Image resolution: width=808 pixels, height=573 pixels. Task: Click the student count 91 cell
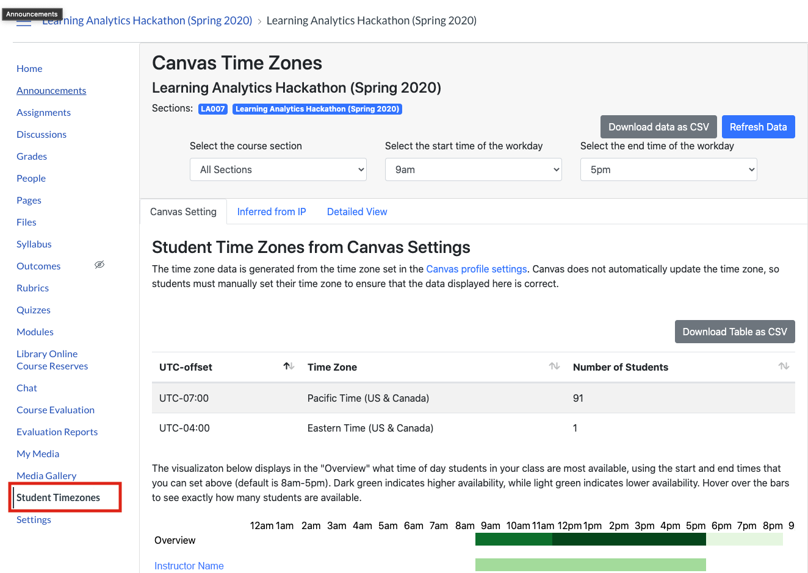tap(578, 398)
